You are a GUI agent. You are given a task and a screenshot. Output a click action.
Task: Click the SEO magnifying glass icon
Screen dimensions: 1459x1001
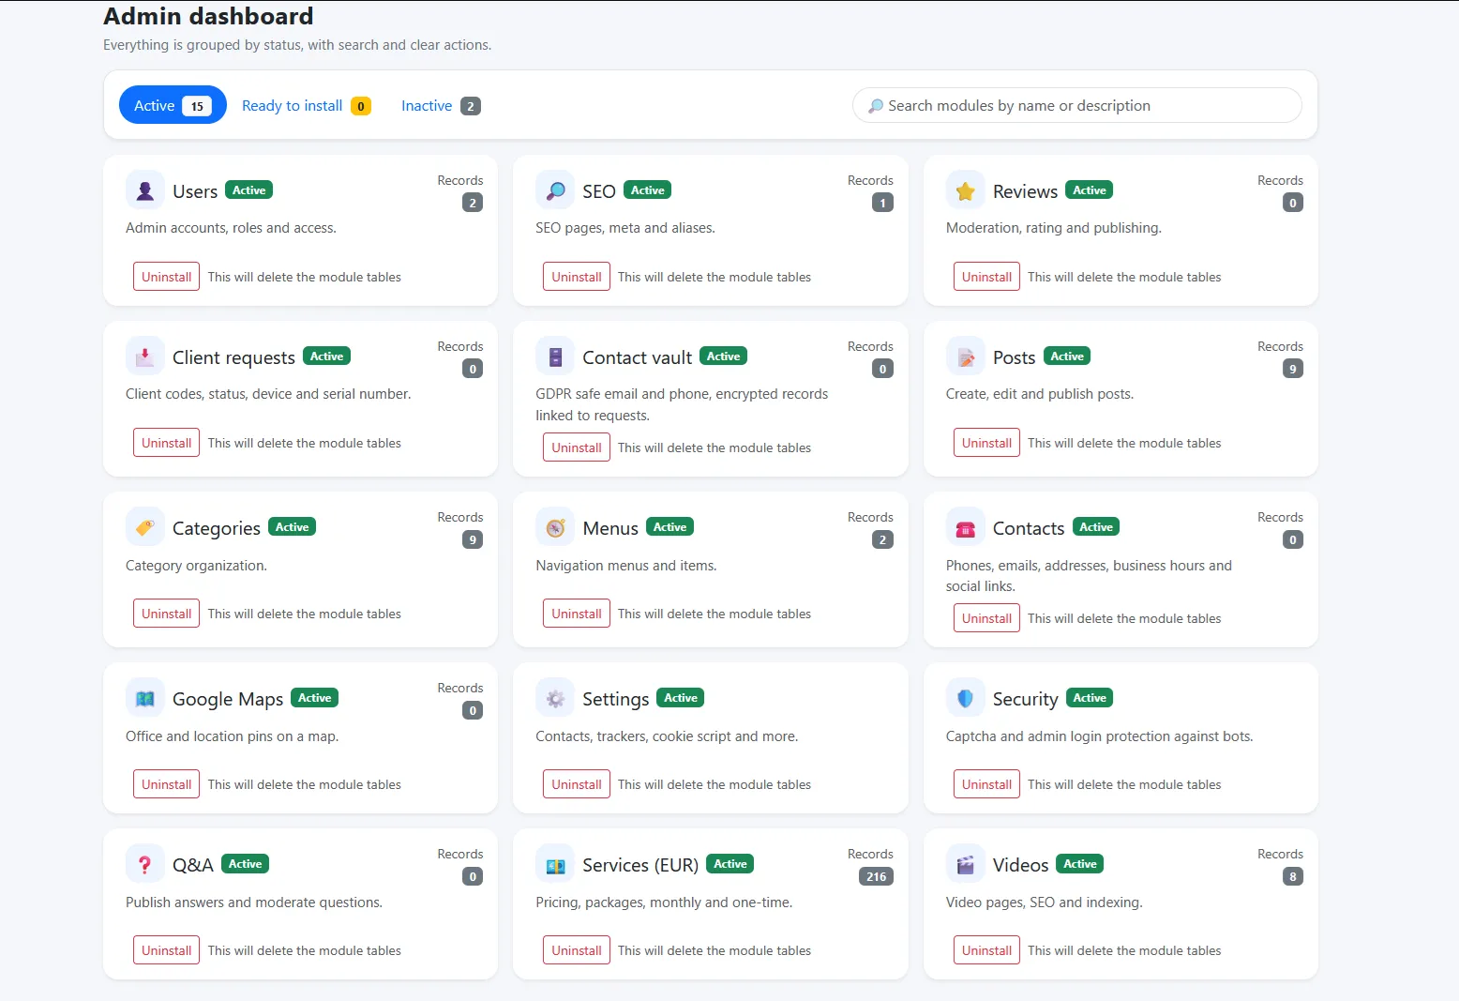click(555, 190)
